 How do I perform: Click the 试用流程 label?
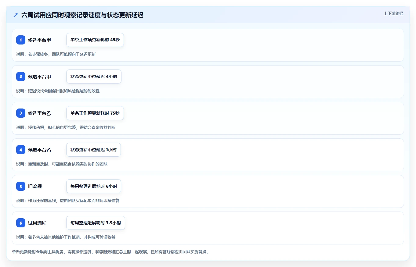37,223
